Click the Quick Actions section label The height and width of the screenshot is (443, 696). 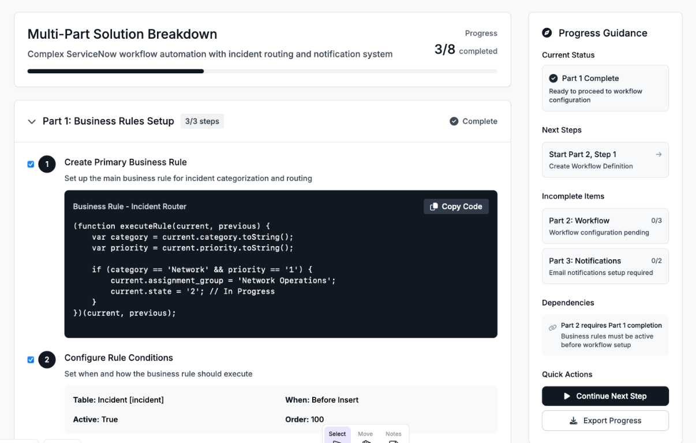point(567,374)
